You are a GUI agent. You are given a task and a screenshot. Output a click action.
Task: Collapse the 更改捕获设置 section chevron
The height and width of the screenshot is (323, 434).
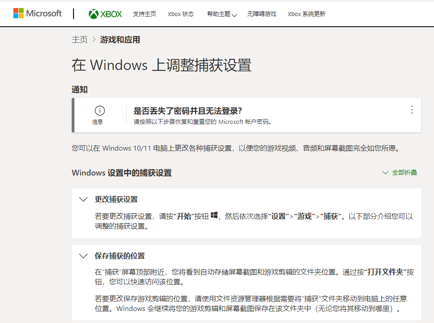point(83,199)
